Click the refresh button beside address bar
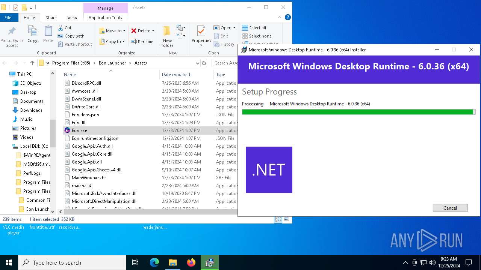Image resolution: width=481 pixels, height=270 pixels. click(x=204, y=63)
